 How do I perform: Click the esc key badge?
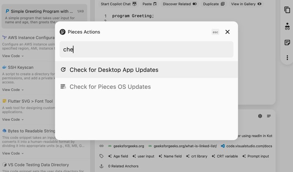pyautogui.click(x=215, y=32)
